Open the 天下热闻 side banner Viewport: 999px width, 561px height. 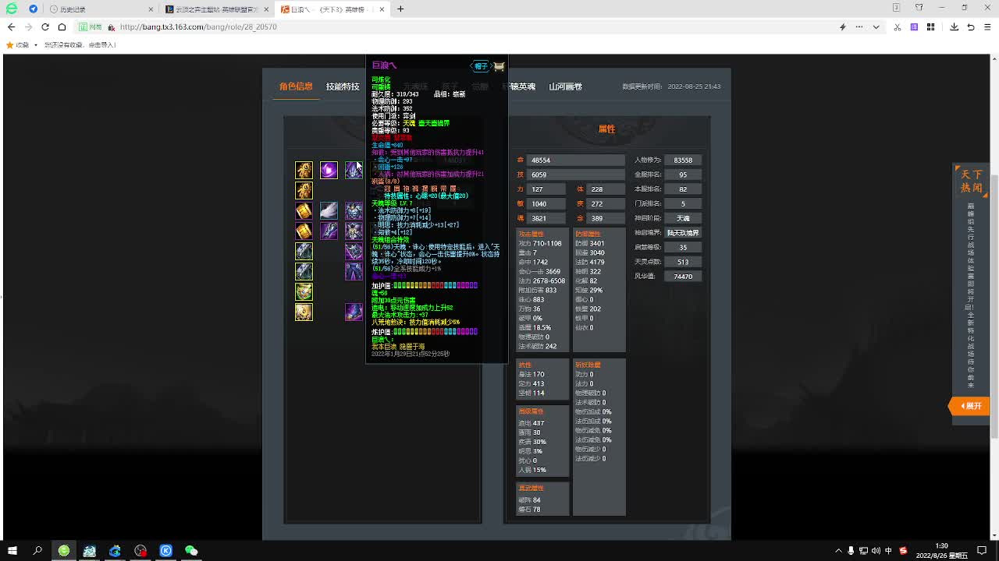(972, 182)
